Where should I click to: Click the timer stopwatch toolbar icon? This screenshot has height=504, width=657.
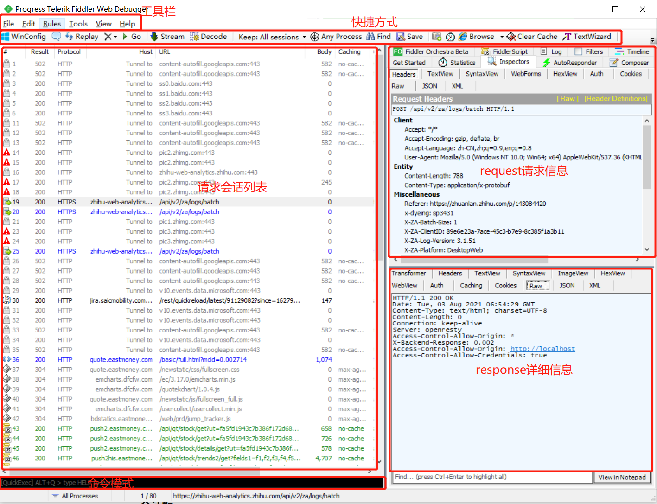point(450,37)
